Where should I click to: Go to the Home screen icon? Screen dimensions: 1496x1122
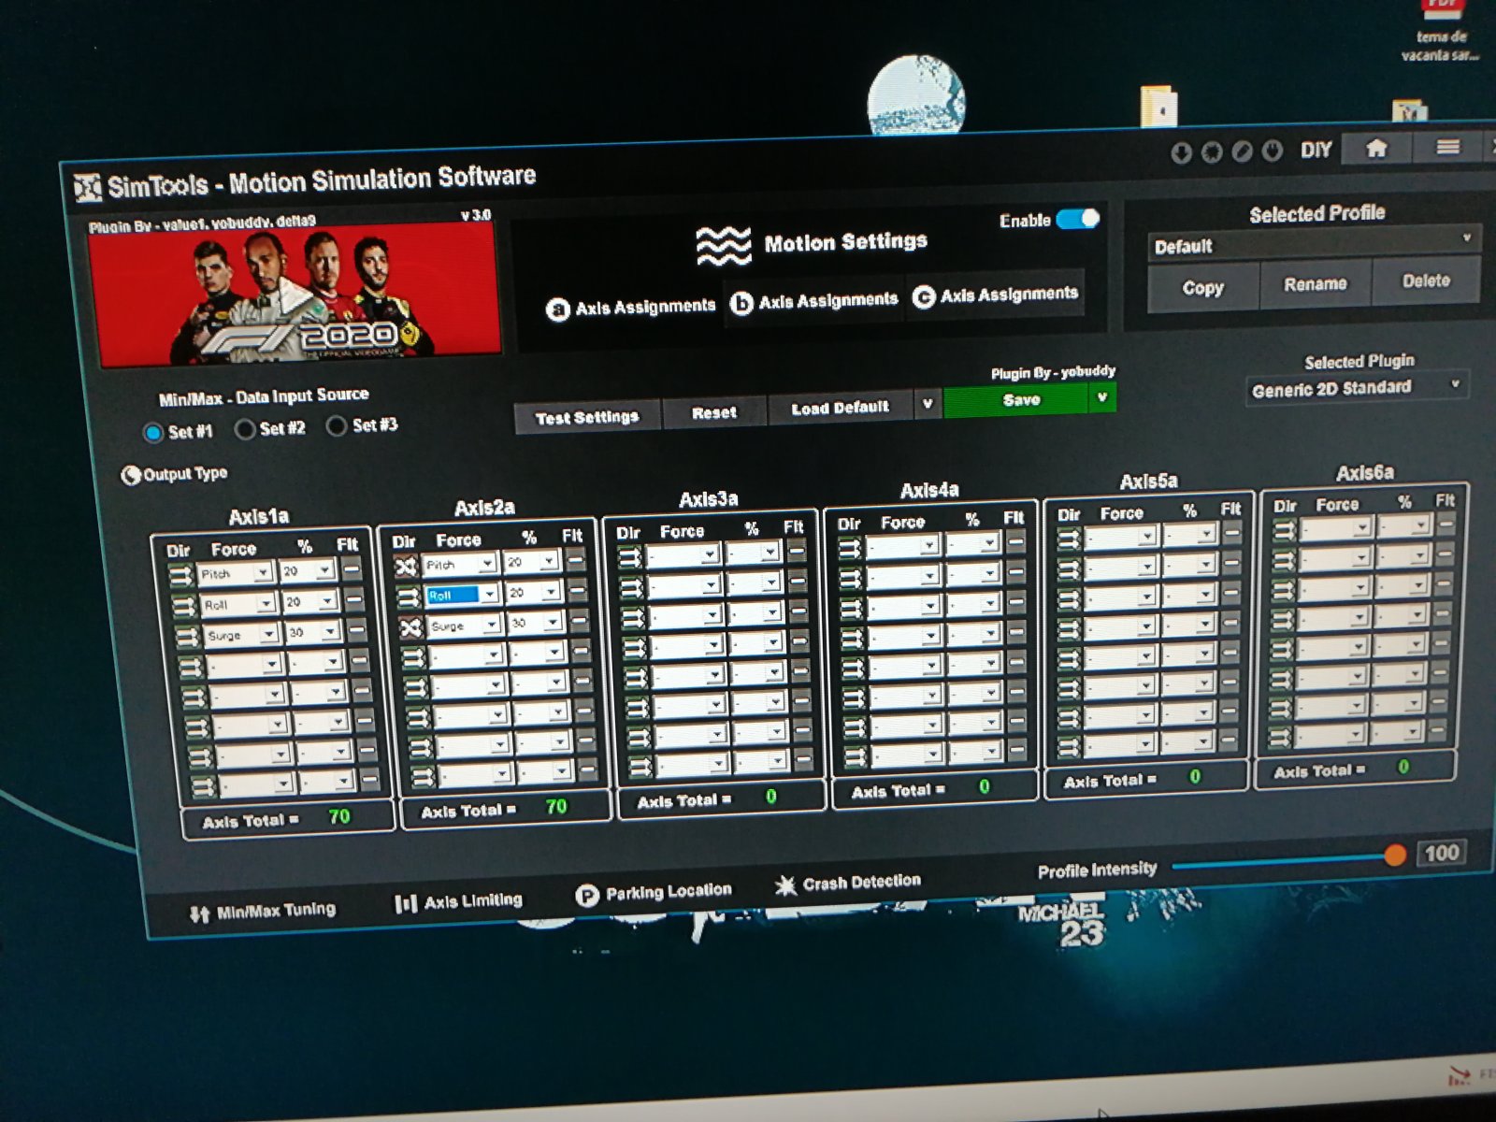1376,148
